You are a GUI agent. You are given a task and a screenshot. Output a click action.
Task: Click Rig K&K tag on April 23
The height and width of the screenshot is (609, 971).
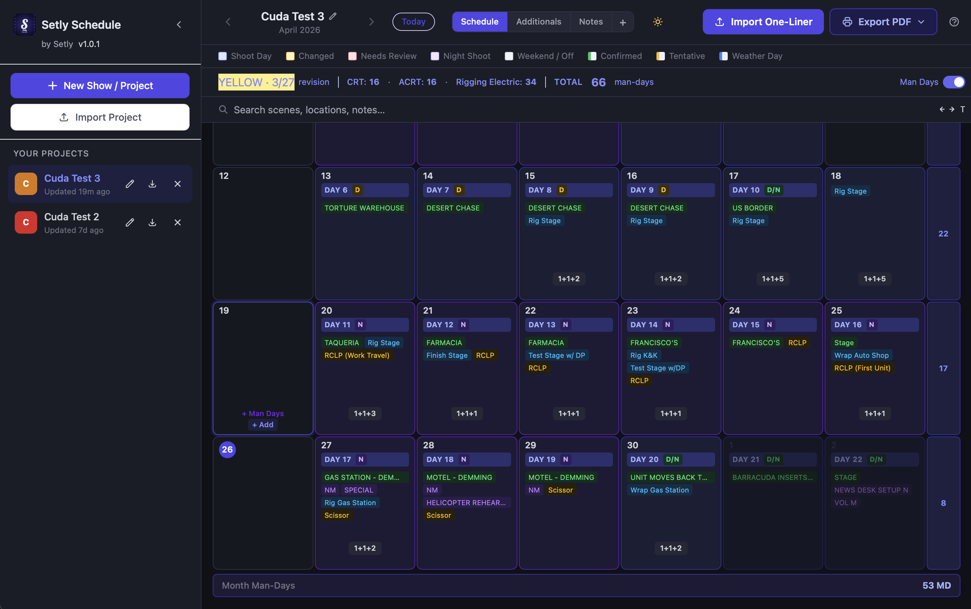coord(644,355)
